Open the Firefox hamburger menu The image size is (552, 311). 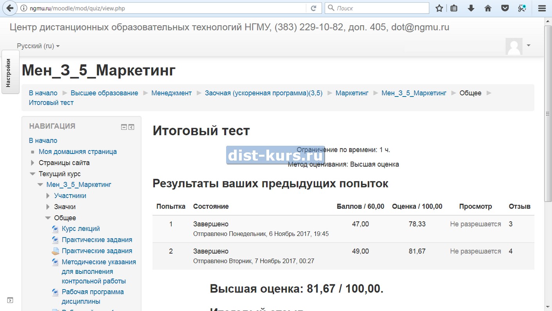tap(542, 8)
